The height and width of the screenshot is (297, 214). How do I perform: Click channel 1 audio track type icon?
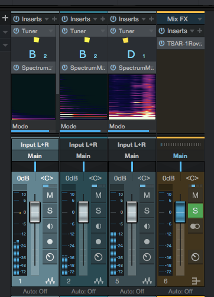(x=50, y=281)
